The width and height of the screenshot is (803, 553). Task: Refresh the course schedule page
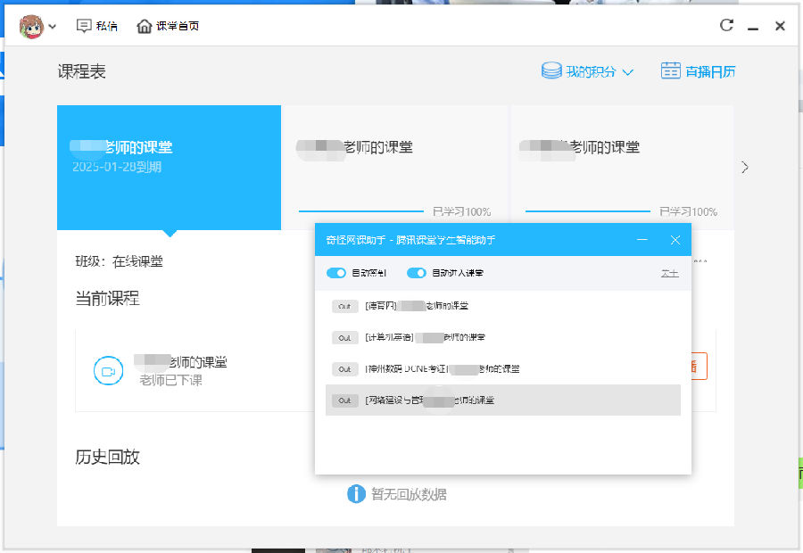point(726,25)
